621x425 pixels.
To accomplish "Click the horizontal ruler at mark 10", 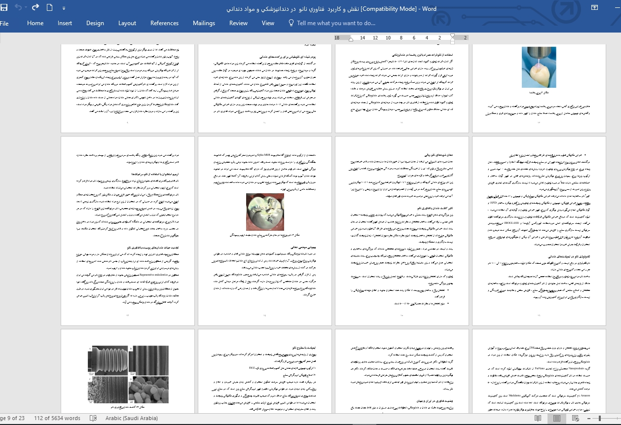I will (x=388, y=37).
